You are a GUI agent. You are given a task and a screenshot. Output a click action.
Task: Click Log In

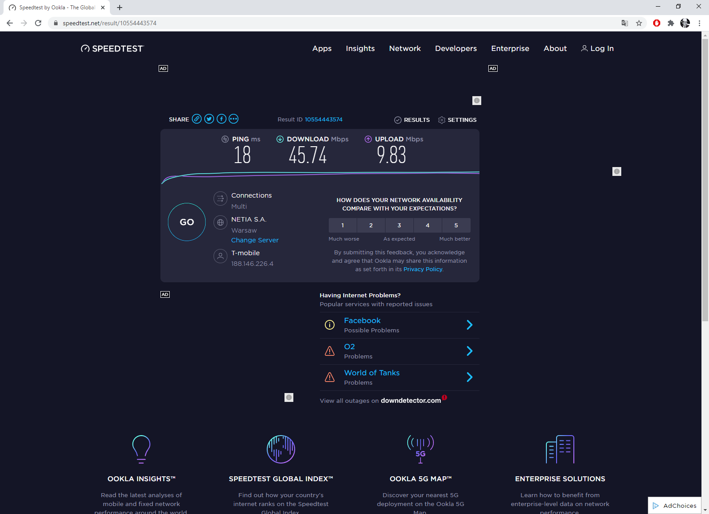[597, 49]
